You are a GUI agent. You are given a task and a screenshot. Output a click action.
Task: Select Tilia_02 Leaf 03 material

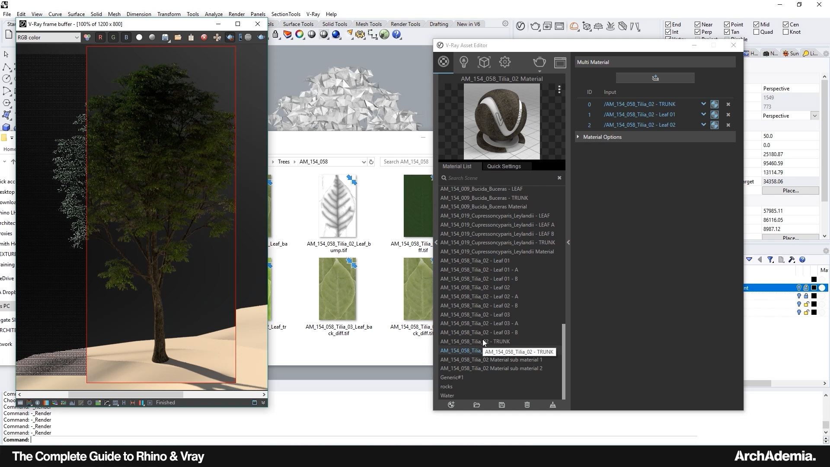click(475, 315)
